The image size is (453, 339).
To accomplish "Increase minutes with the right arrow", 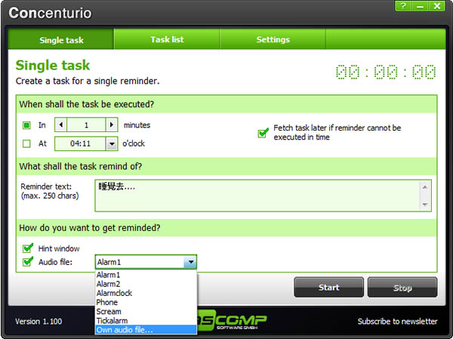I will 112,125.
